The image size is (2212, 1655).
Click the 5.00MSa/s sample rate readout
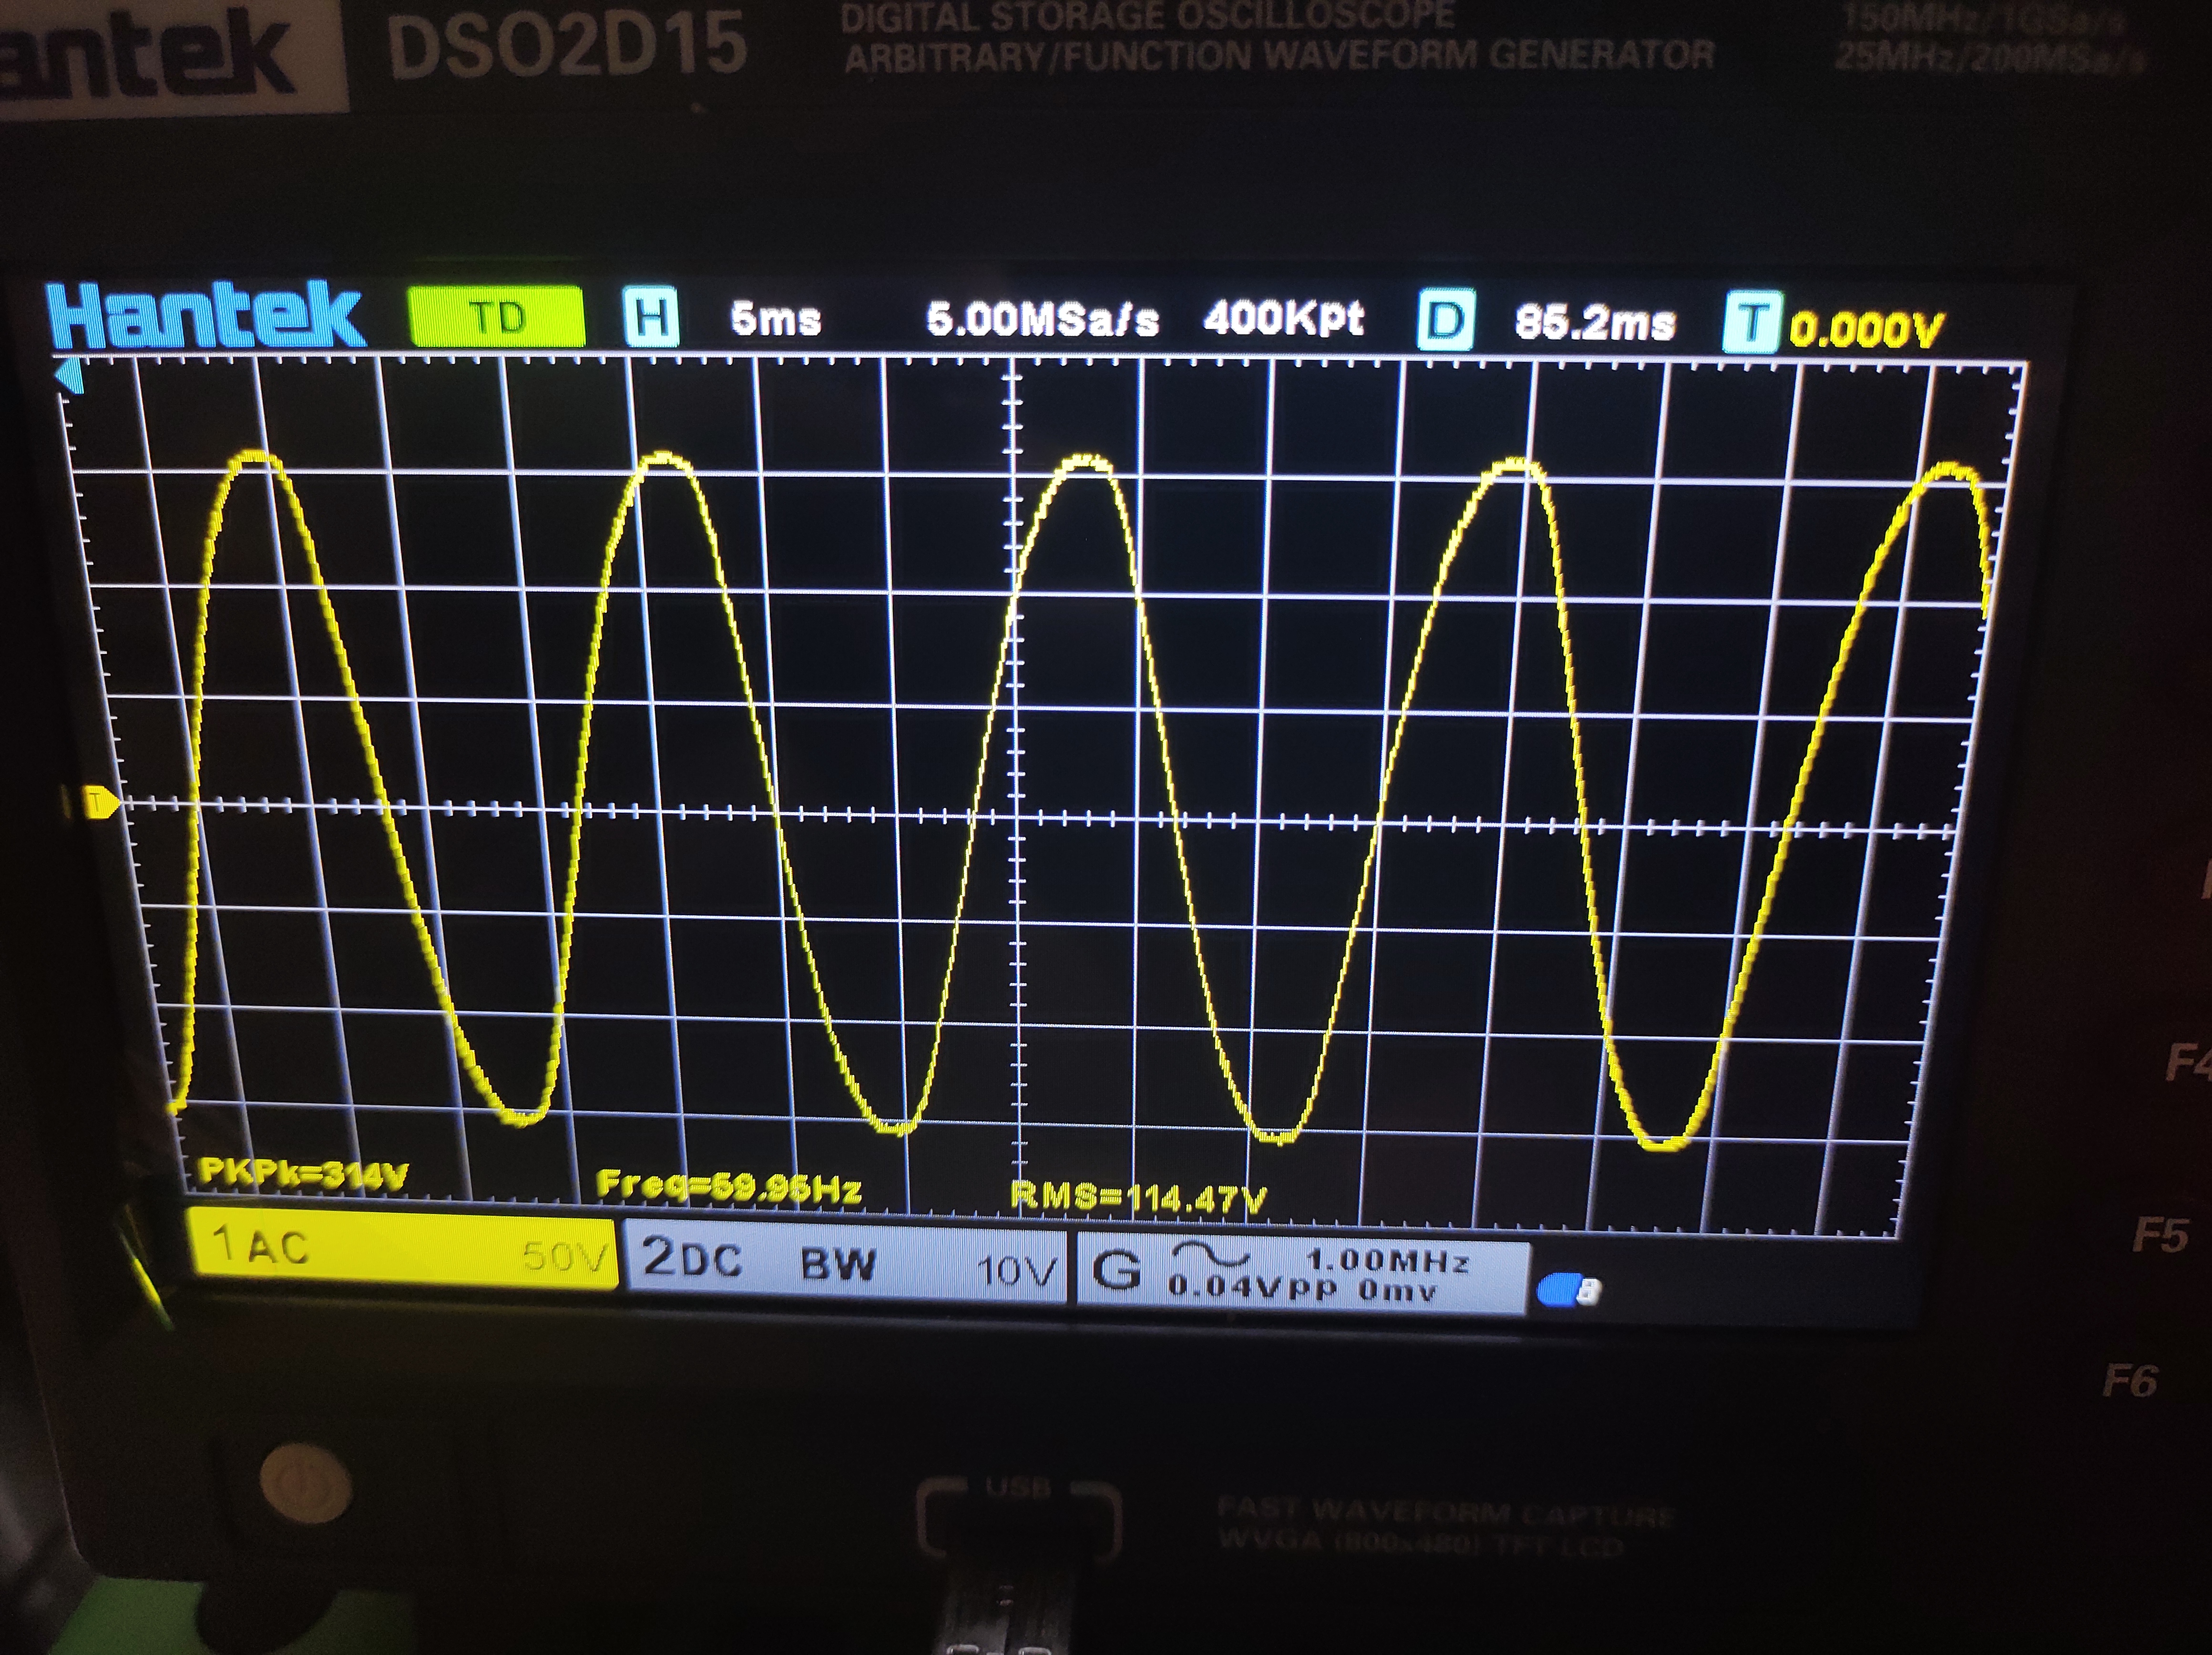click(x=1042, y=320)
